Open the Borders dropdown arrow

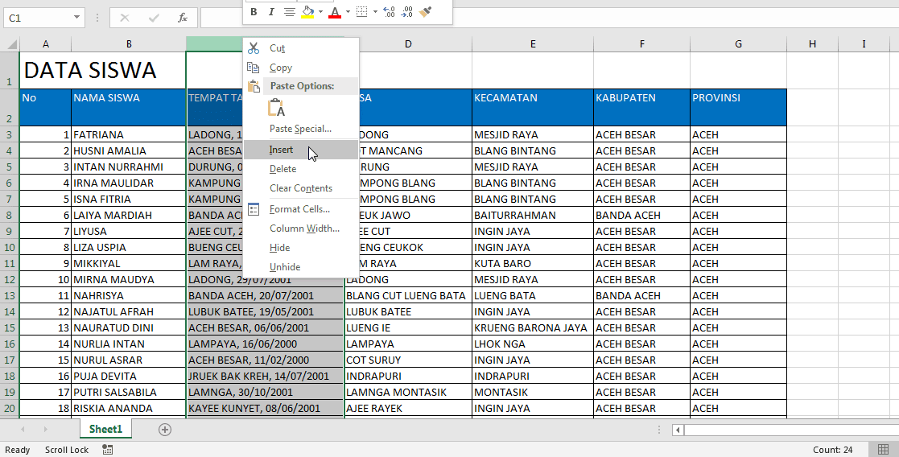375,12
